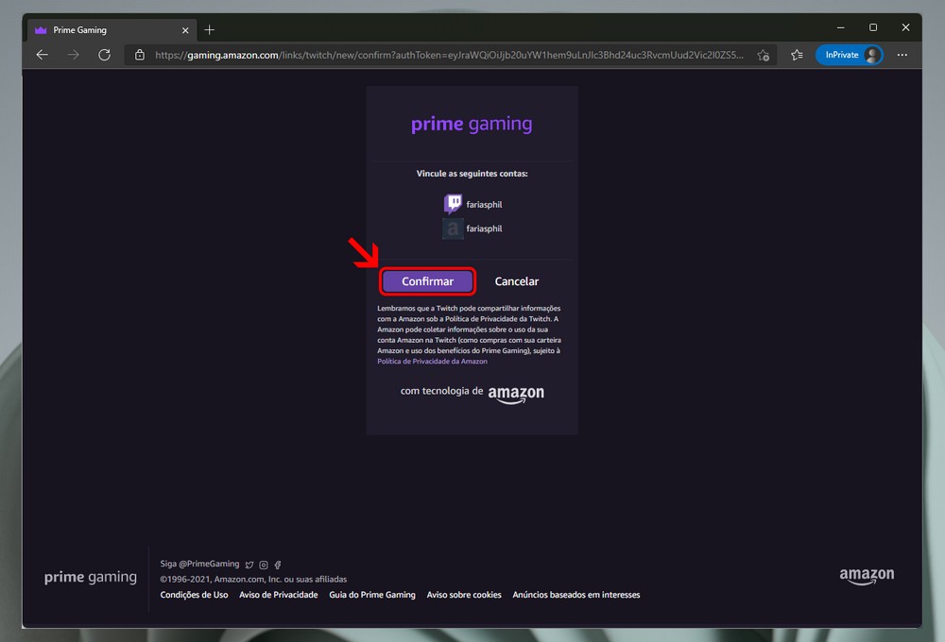Click the footer amazon logo
This screenshot has height=642, width=945.
click(x=867, y=576)
